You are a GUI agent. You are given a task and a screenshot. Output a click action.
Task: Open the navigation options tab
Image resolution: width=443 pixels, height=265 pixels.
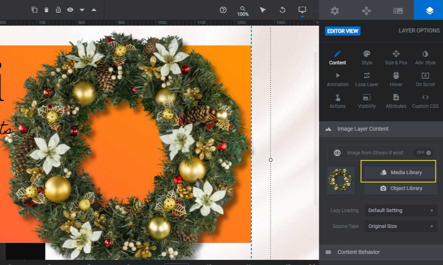coord(366,11)
